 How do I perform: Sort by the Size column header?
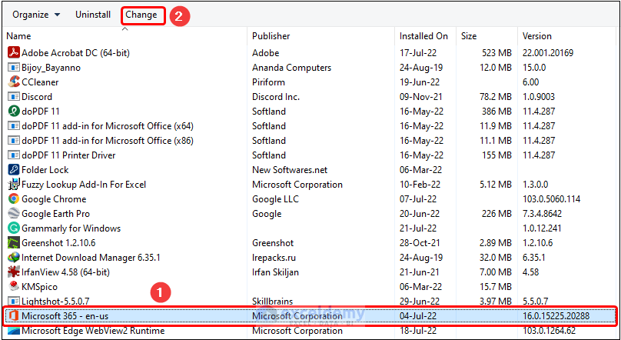click(469, 36)
